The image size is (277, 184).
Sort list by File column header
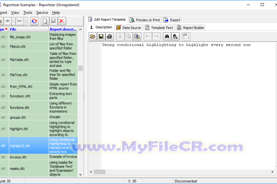(x=28, y=29)
